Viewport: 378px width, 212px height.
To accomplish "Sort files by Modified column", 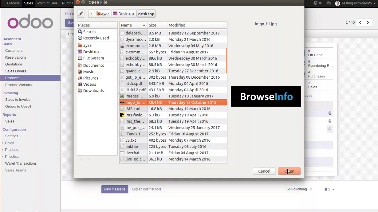I will (x=197, y=25).
